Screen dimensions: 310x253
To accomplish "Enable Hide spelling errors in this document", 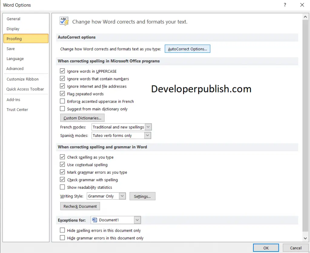I will (x=62, y=230).
